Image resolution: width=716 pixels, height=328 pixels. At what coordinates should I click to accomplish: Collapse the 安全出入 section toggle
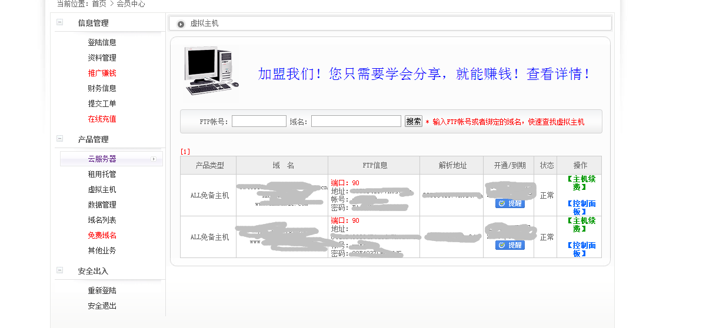[x=59, y=270]
